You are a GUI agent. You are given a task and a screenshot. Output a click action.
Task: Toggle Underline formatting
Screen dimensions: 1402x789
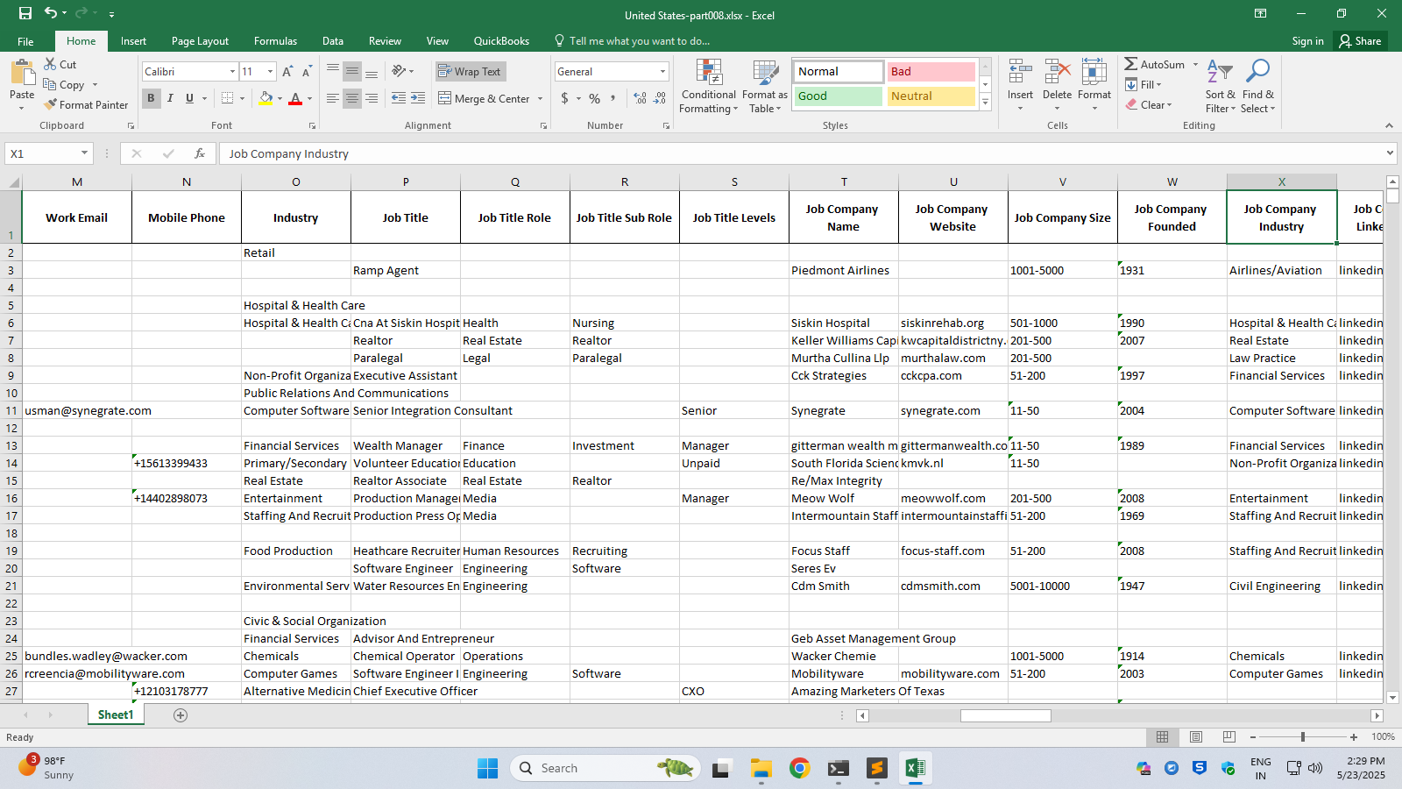pyautogui.click(x=189, y=98)
